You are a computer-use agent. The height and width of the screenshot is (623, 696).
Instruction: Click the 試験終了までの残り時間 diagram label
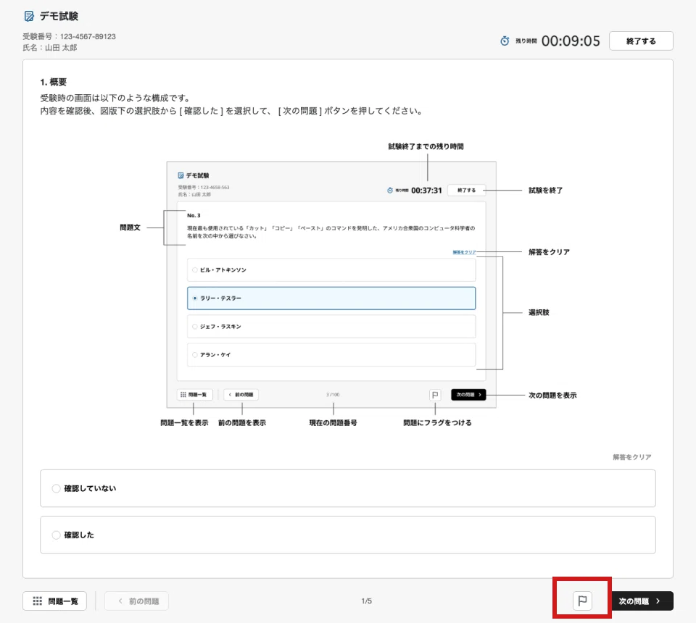pyautogui.click(x=426, y=146)
